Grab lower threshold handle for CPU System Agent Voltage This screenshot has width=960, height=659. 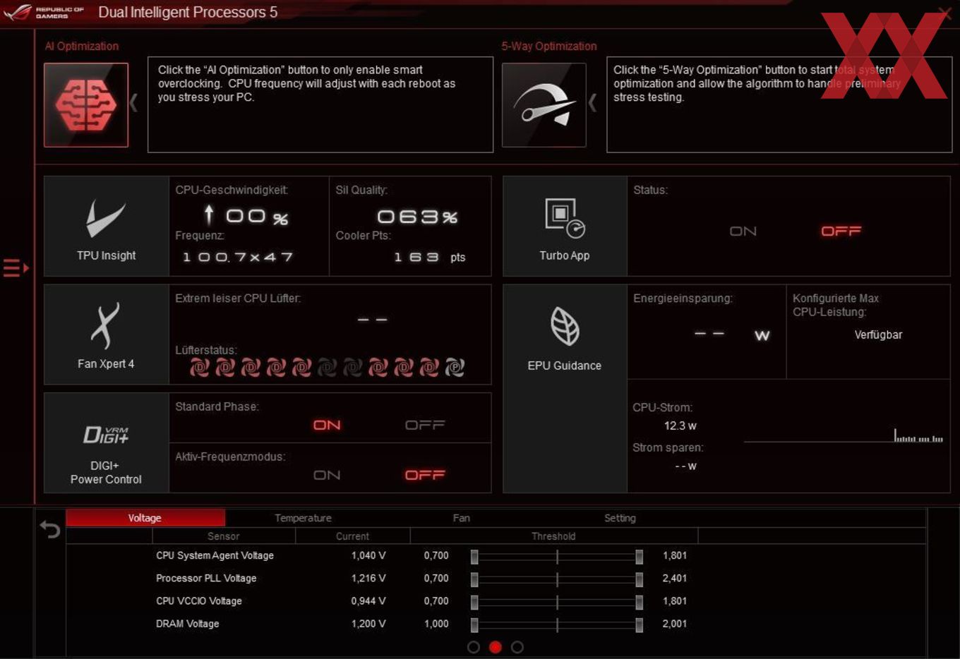(474, 557)
